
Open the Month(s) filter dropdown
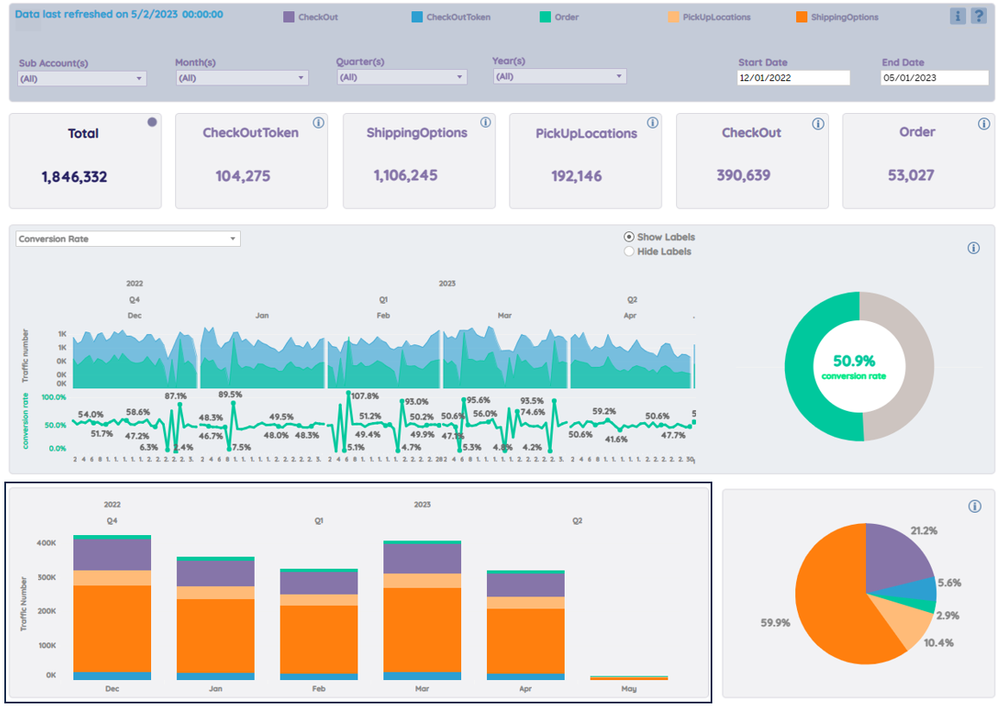[x=242, y=78]
